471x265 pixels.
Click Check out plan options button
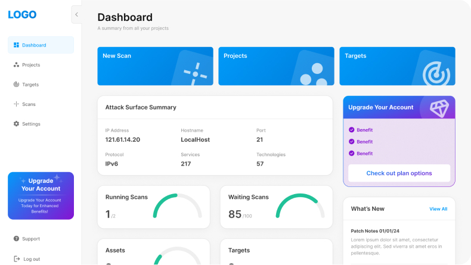pyautogui.click(x=399, y=173)
